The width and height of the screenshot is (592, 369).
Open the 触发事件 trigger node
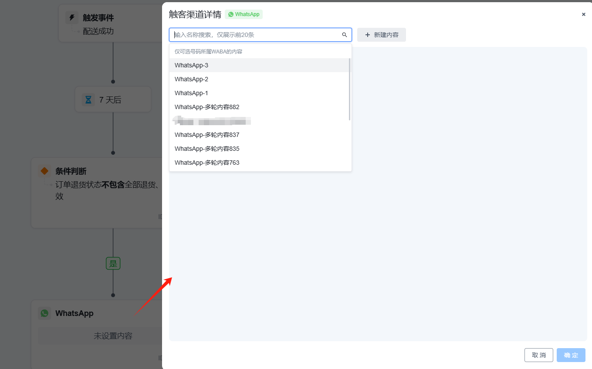[111, 23]
